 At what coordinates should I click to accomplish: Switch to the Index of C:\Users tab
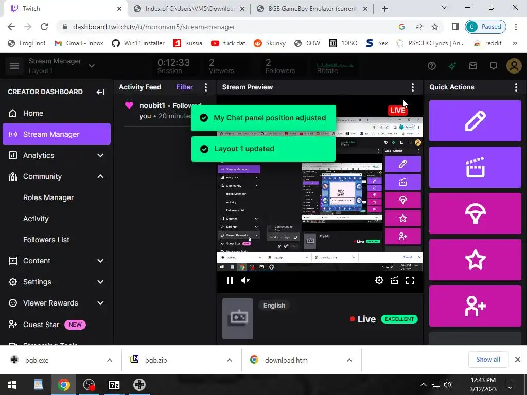click(189, 9)
